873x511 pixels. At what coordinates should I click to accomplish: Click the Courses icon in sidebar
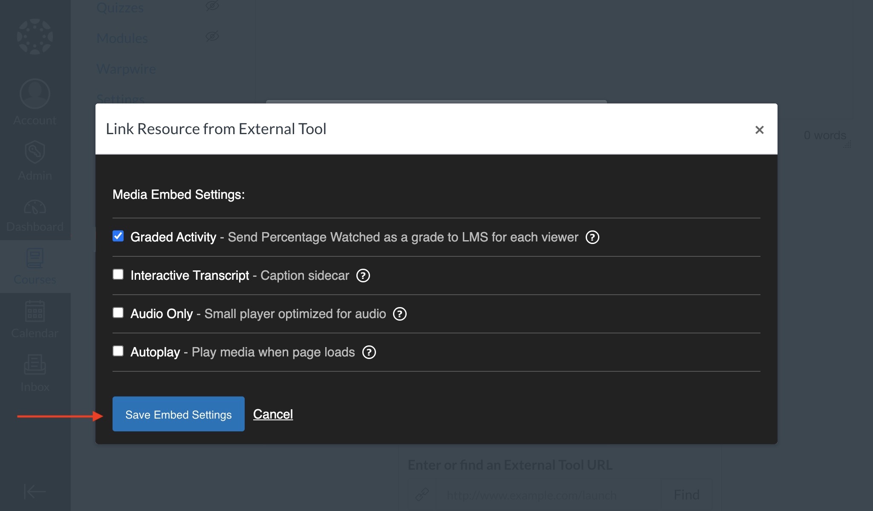[x=35, y=267]
